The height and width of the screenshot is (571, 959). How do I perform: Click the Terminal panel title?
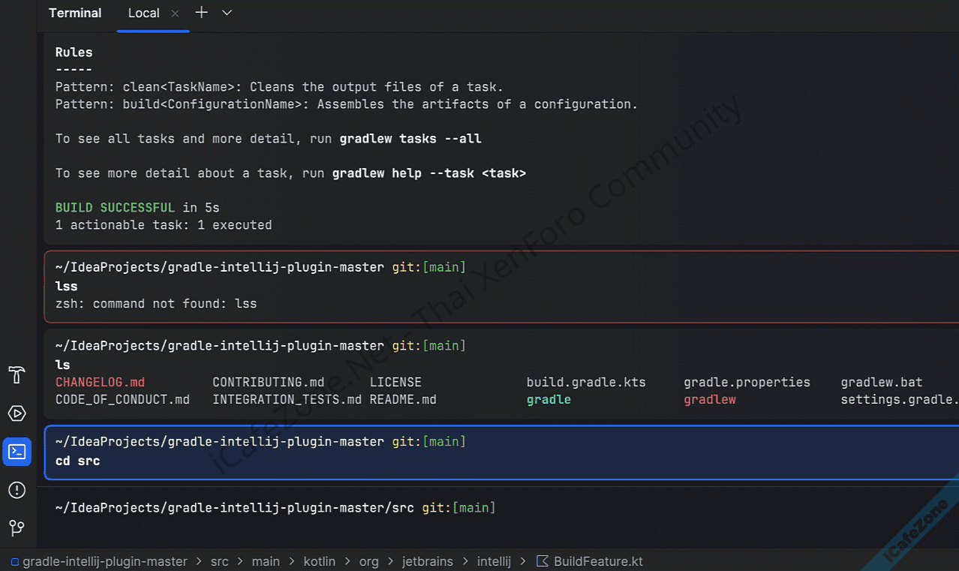[75, 14]
